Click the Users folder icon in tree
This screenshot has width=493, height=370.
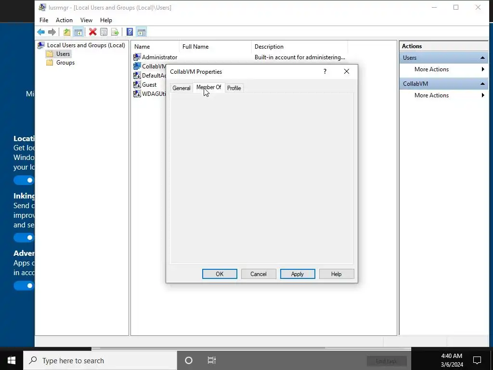[x=50, y=54]
